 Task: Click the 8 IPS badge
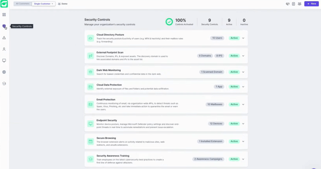coord(219,56)
